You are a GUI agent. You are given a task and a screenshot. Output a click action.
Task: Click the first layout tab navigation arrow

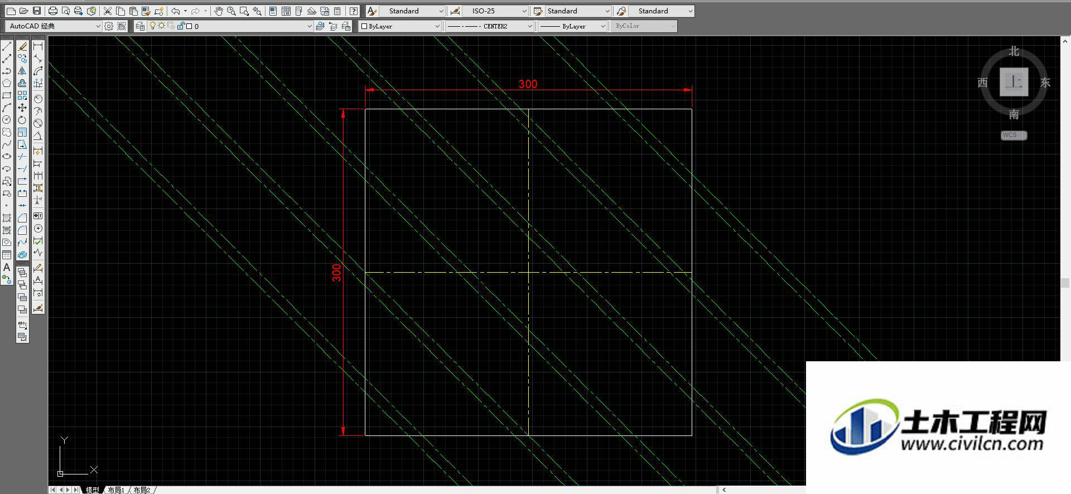53,490
